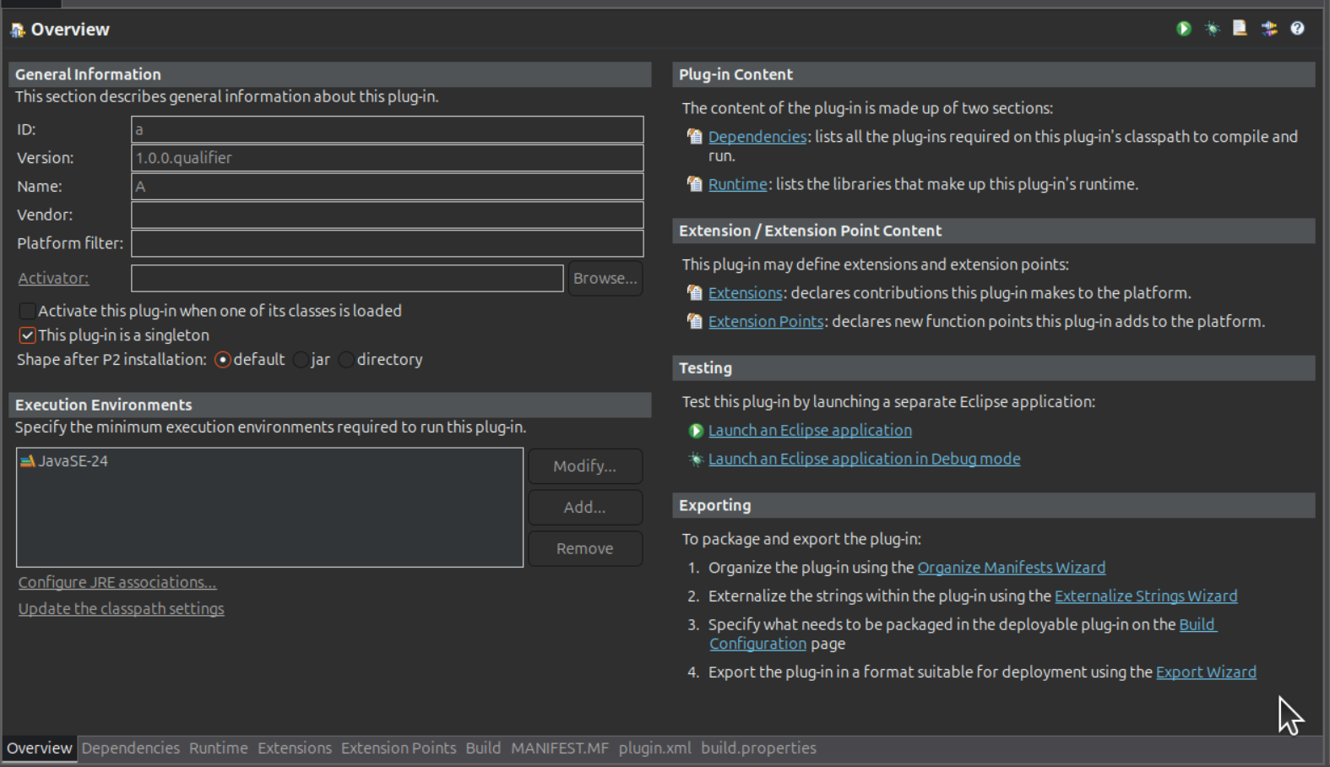Screen dimensions: 1330x767
Task: Click the icon next to Runtime link
Action: pos(694,183)
